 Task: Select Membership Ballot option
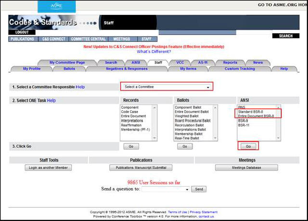coord(189,134)
